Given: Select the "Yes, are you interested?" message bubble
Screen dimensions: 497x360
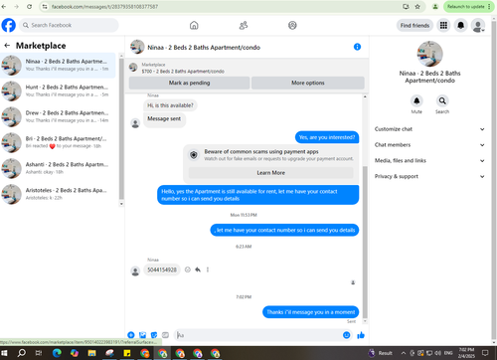Looking at the screenshot, I should pos(327,137).
